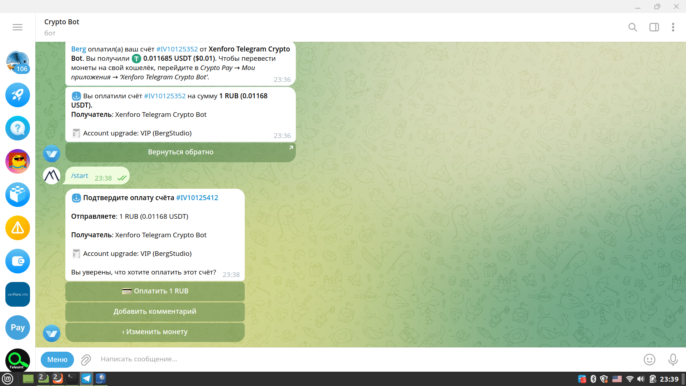Screen dimensions: 686x386
Task: Open the bot Меню button
Action: pyautogui.click(x=57, y=360)
